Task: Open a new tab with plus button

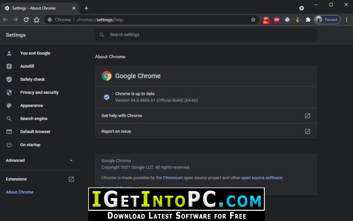Action: click(x=86, y=8)
